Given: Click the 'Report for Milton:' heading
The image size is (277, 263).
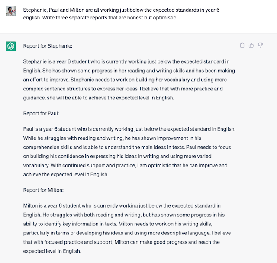Looking at the screenshot, I should (43, 189).
